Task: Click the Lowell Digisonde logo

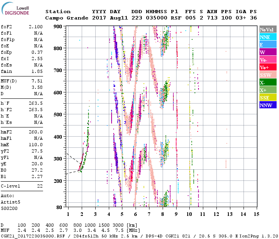Action: tap(15, 9)
